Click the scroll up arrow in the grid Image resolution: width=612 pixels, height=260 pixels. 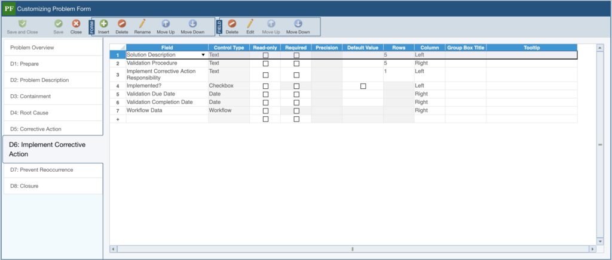(x=600, y=47)
